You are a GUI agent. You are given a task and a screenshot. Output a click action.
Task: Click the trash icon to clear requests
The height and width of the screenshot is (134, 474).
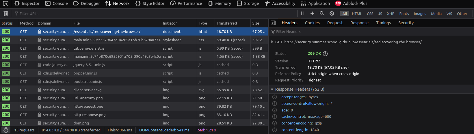(x=5, y=14)
